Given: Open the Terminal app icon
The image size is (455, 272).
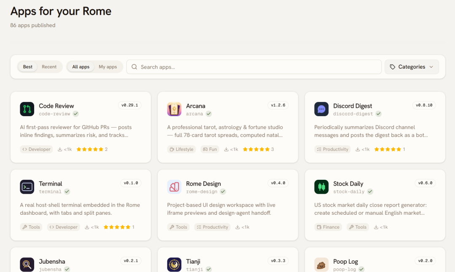Looking at the screenshot, I should click(27, 187).
